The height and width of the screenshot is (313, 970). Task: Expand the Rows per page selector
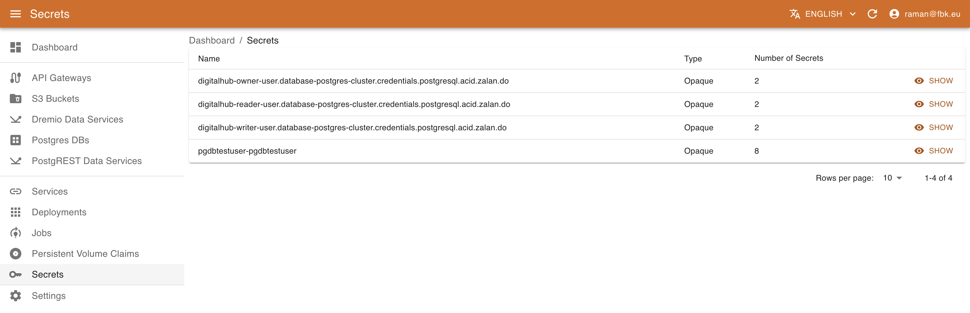[892, 178]
